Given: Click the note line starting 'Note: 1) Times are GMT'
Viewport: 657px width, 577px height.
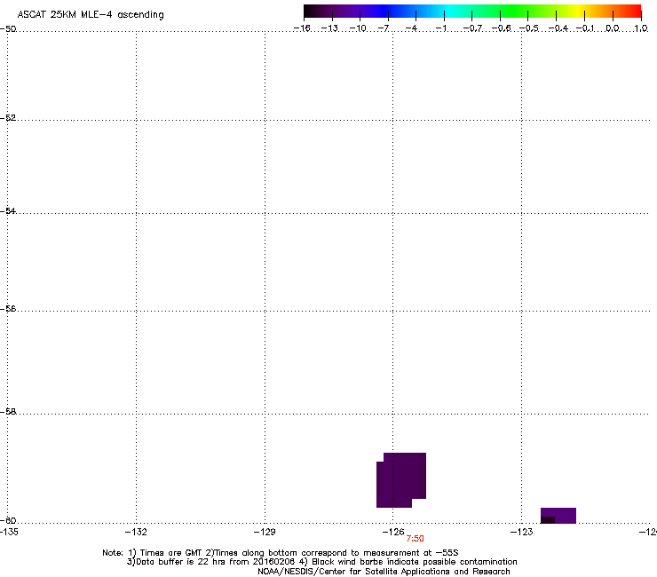Looking at the screenshot, I should pos(281,553).
